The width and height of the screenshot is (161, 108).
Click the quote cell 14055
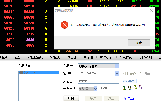(9, 45)
